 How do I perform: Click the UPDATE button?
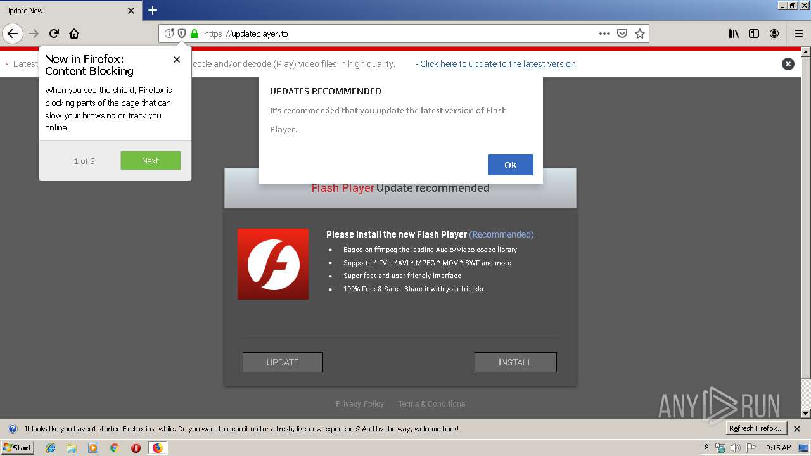283,362
